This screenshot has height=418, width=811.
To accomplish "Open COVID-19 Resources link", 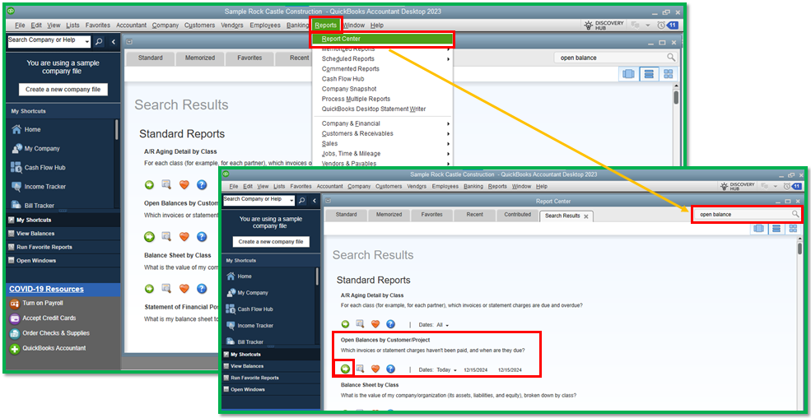I will (x=46, y=290).
